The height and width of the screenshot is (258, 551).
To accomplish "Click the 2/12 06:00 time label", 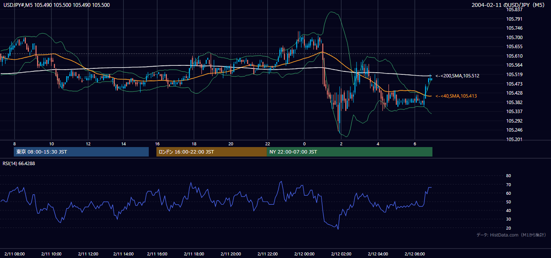I will tap(415, 254).
